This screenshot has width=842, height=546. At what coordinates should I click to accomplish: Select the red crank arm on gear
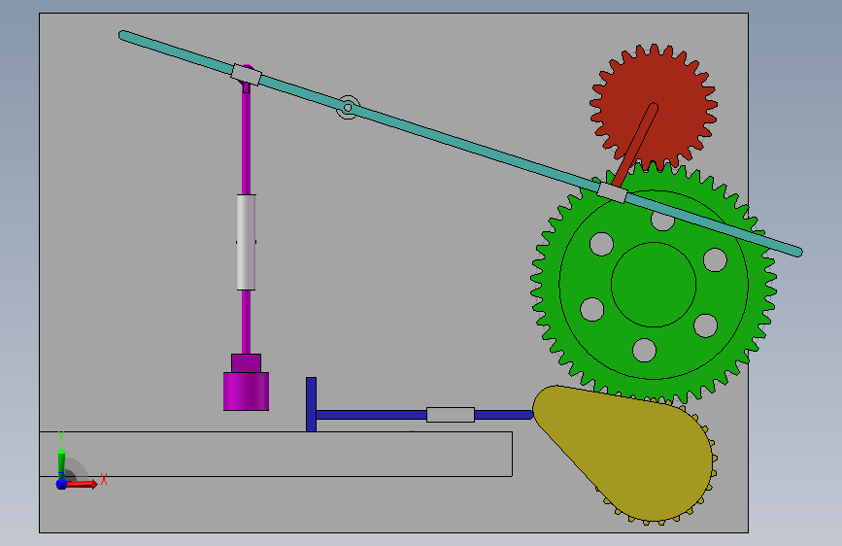[x=636, y=144]
